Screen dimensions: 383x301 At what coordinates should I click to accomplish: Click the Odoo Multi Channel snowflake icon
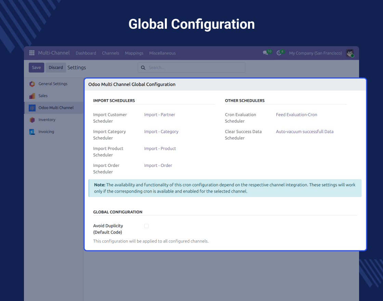(32, 108)
